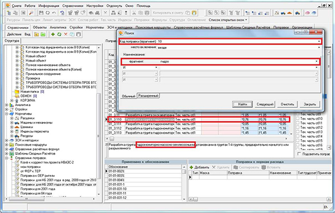Tick the 'Тех. часть сб10' checkbox

click(x=298, y=119)
